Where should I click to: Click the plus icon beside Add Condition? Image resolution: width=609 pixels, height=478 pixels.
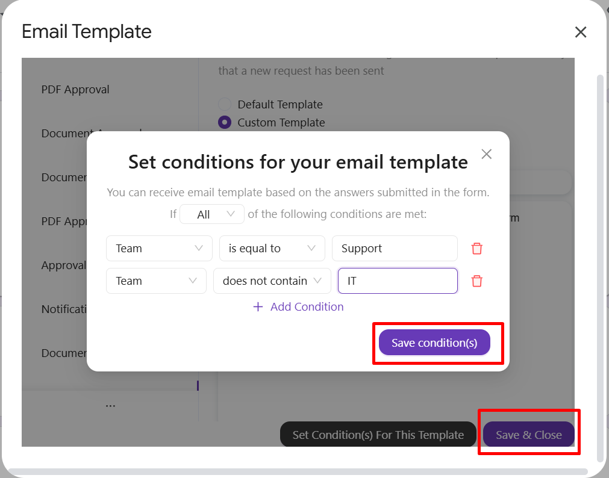pyautogui.click(x=258, y=307)
